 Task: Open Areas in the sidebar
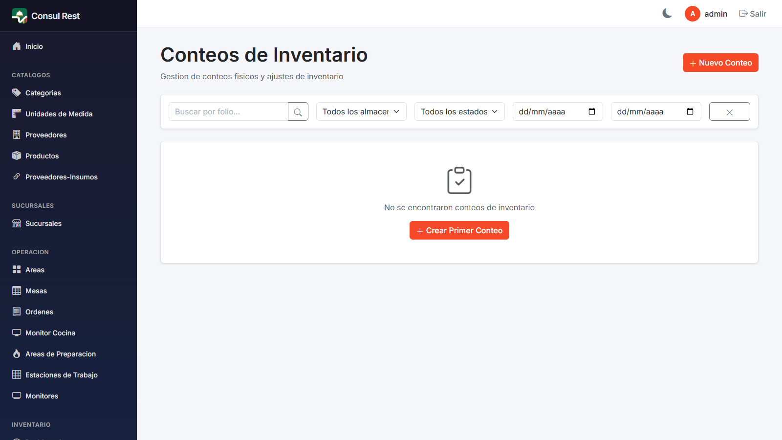tap(68, 270)
